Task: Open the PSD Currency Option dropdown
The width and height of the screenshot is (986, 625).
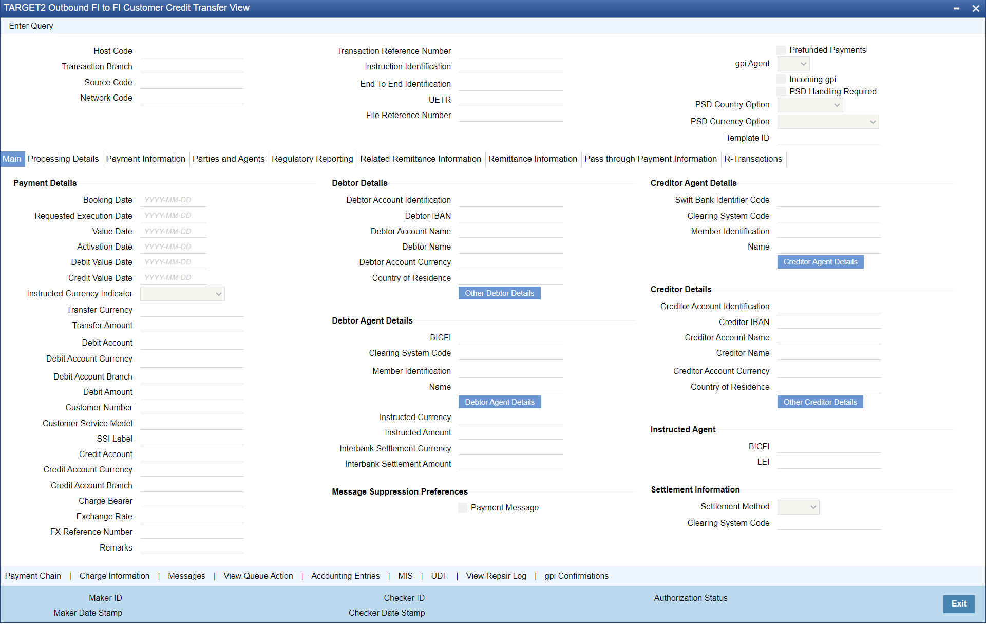Action: (828, 122)
